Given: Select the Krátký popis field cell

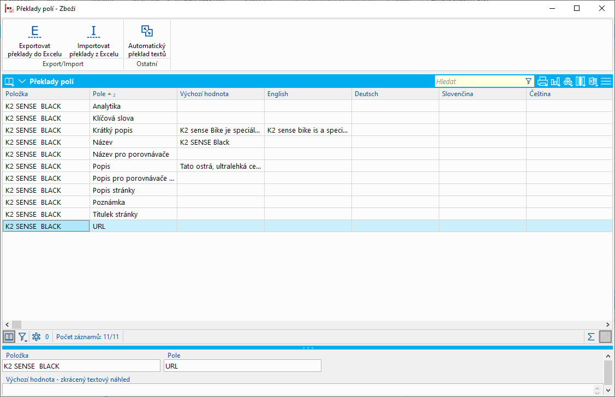Looking at the screenshot, I should pyautogui.click(x=133, y=131).
